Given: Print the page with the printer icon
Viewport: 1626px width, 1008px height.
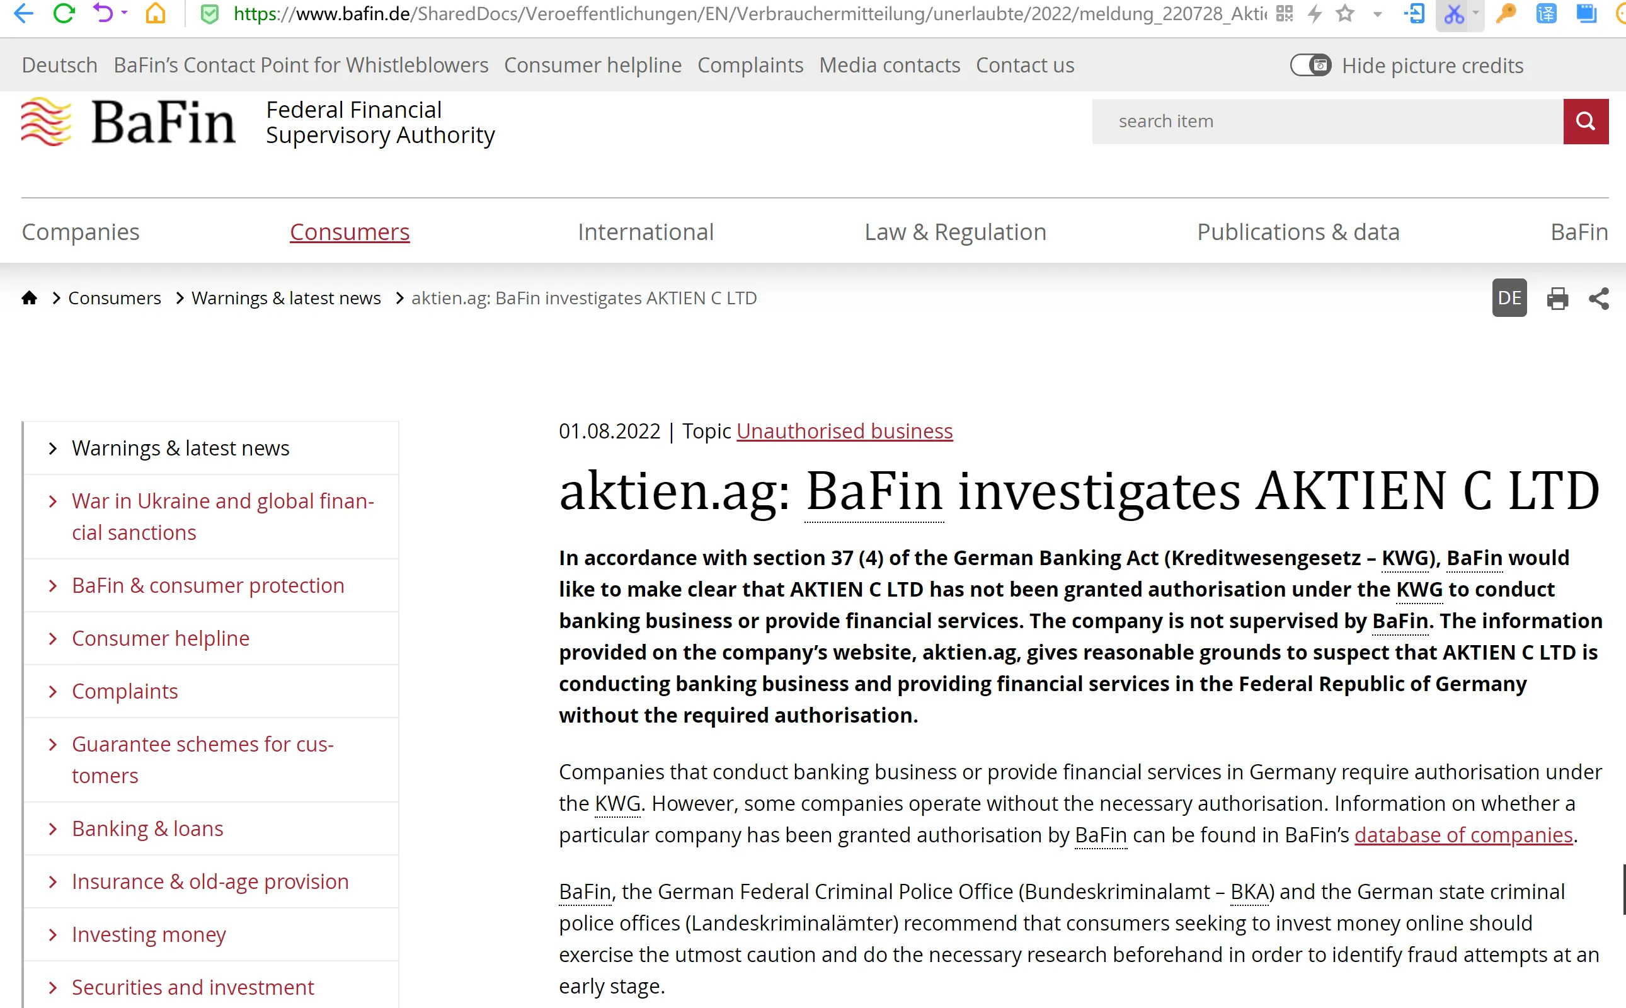Looking at the screenshot, I should [1557, 299].
